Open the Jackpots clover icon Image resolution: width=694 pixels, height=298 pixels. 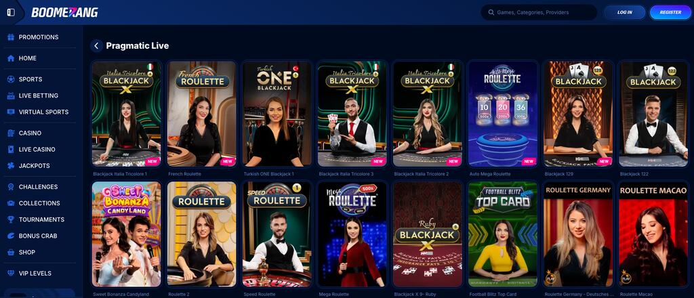click(11, 166)
